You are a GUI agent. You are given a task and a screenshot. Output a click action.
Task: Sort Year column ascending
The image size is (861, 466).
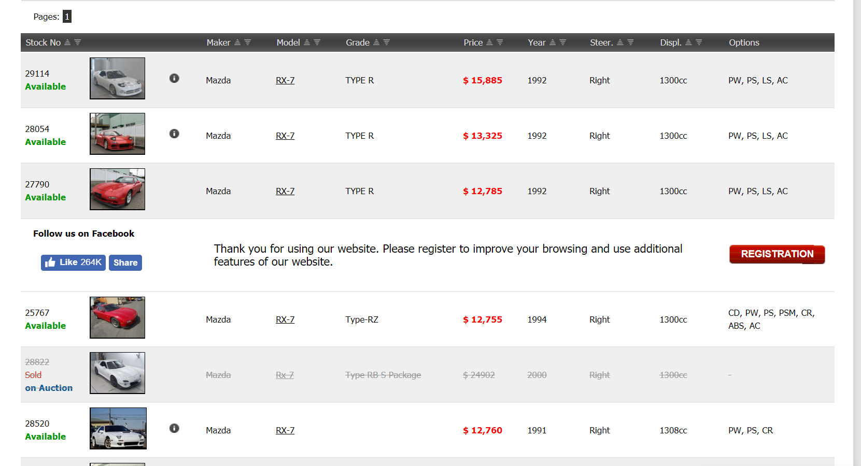(553, 42)
